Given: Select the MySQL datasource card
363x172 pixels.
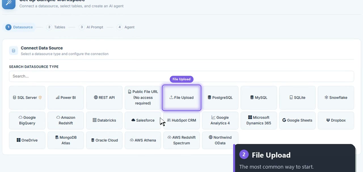Looking at the screenshot, I should [x=259, y=98].
